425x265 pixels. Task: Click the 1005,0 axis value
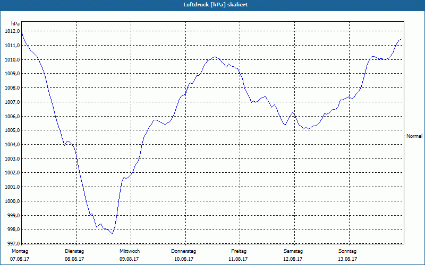(12, 130)
